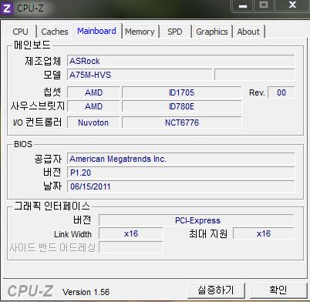Click the 메인보드 group heading
This screenshot has height=302, width=310.
click(x=32, y=45)
